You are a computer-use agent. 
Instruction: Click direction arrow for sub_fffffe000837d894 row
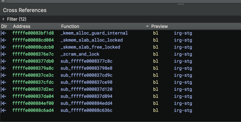click(x=3, y=96)
